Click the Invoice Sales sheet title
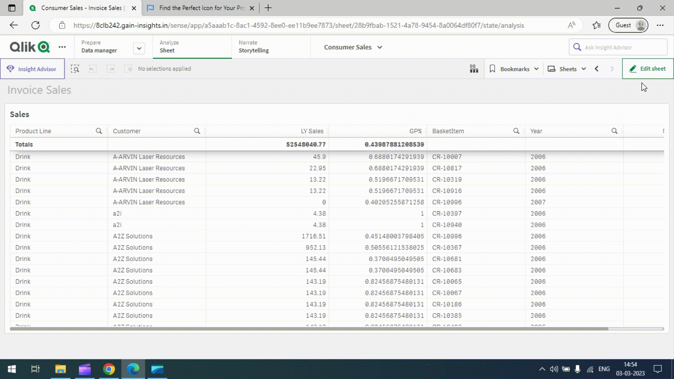Screen dimensions: 674x379 pyautogui.click(x=39, y=90)
